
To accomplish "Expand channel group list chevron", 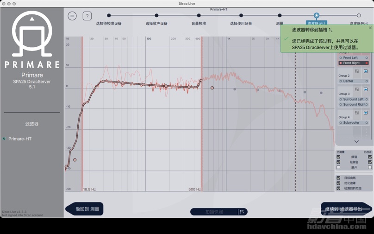I will pos(356,142).
